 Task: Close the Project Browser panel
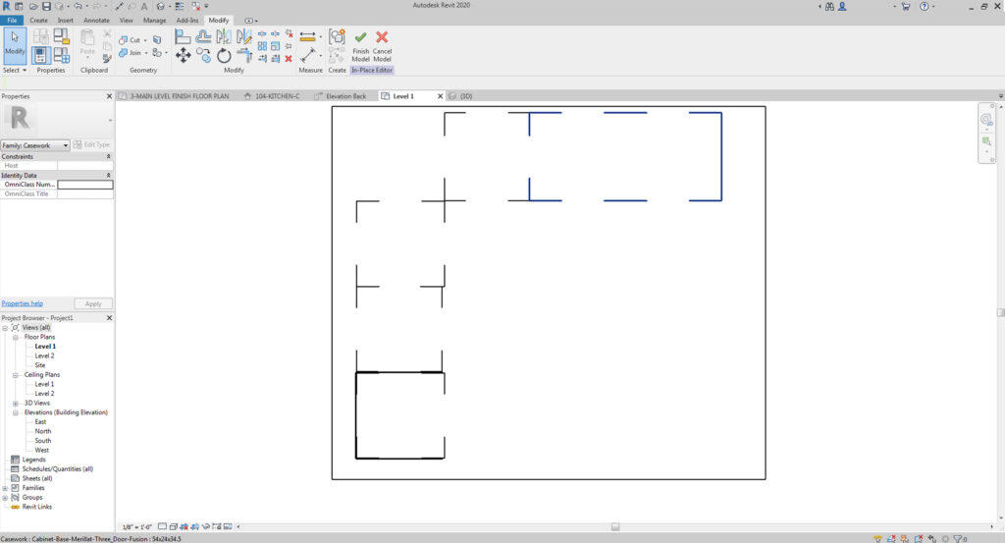pos(109,318)
